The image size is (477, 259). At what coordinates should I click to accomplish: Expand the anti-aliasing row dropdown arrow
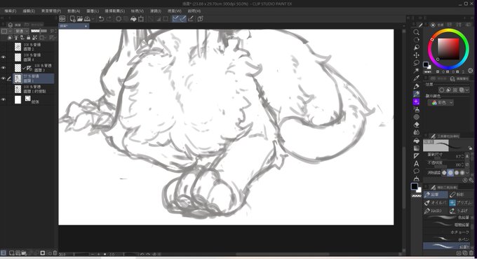(x=468, y=173)
